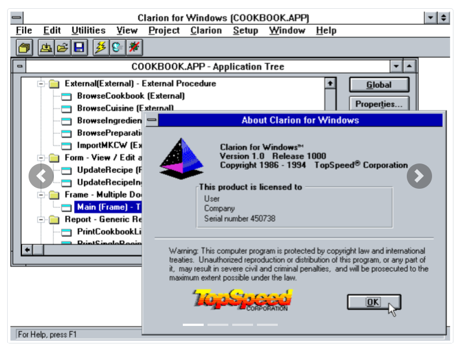Click the window icon next to UpdateRecipeIn
The height and width of the screenshot is (344, 454).
point(66,183)
